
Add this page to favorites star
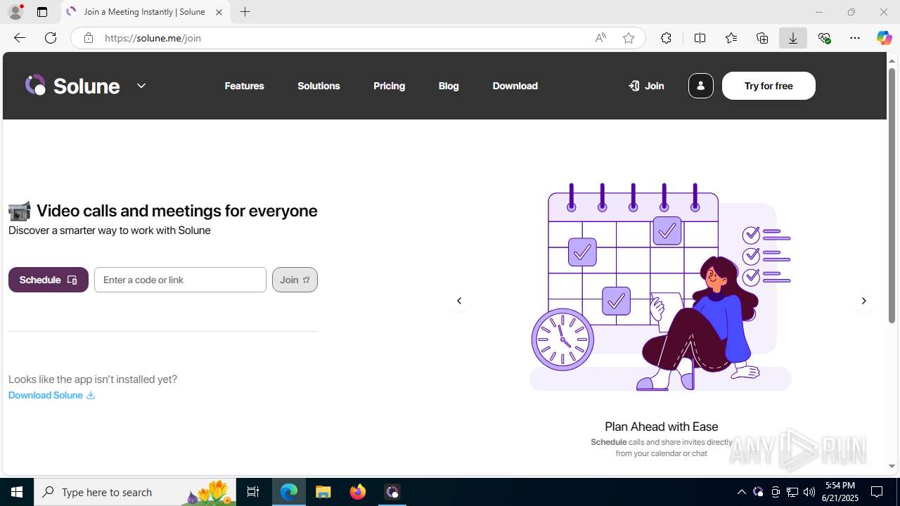629,38
